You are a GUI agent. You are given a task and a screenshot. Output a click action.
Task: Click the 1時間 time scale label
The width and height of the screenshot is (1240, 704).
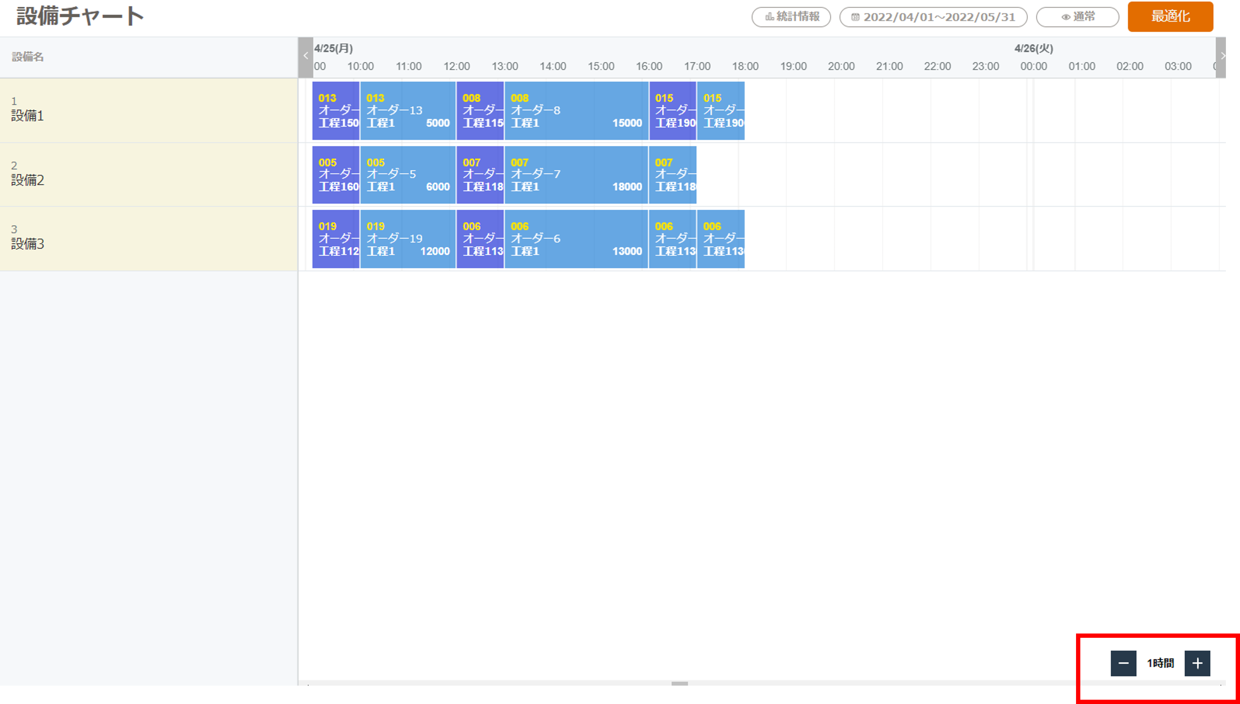pyautogui.click(x=1160, y=663)
